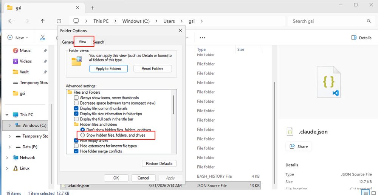Uncheck Display file icon on thumbnails

[x=76, y=108]
